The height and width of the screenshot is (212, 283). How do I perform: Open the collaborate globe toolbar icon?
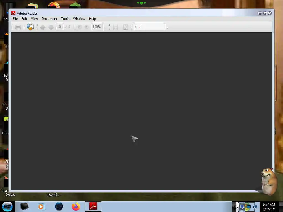pos(30,27)
